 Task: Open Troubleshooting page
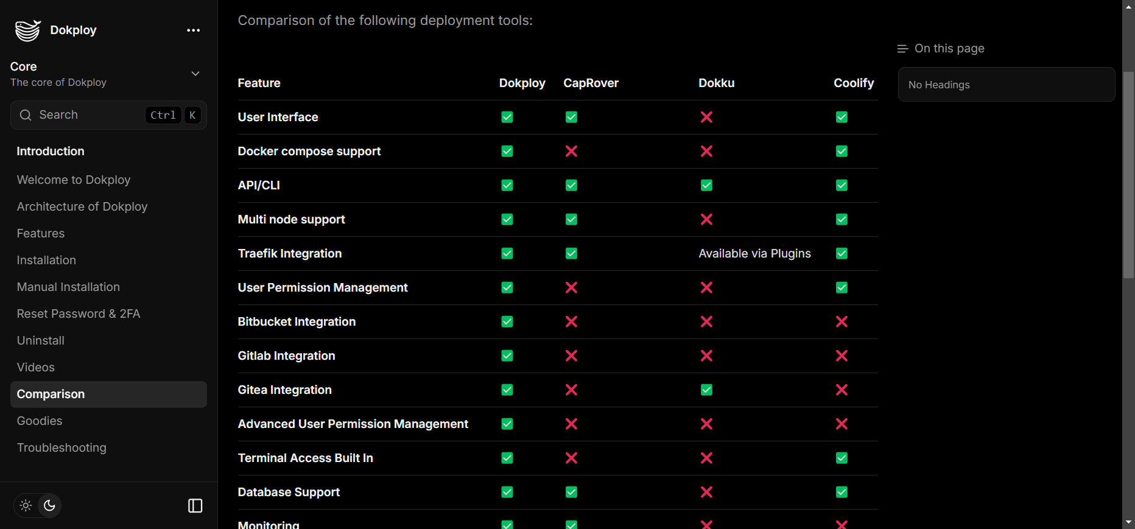tap(61, 447)
